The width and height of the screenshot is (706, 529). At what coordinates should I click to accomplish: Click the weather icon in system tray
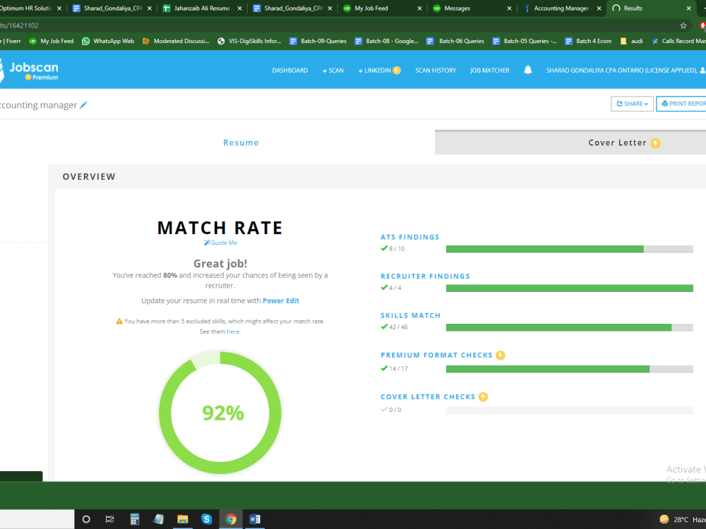point(664,520)
